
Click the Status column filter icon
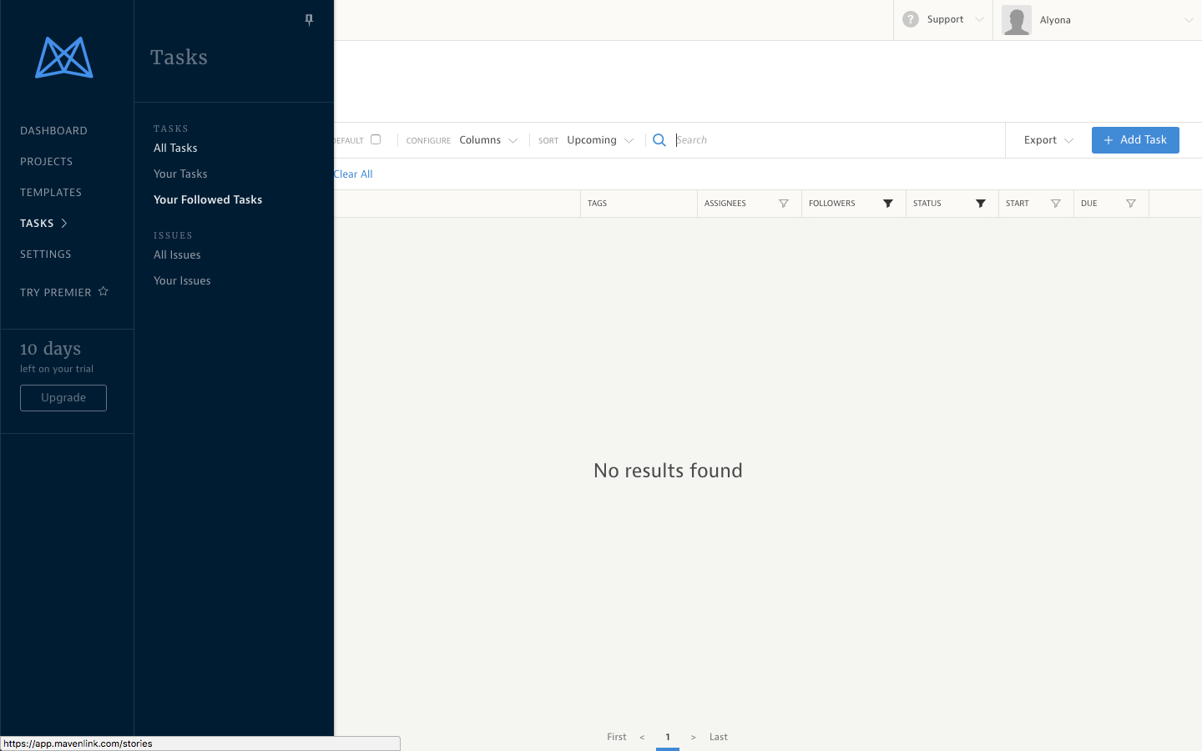pyautogui.click(x=981, y=204)
